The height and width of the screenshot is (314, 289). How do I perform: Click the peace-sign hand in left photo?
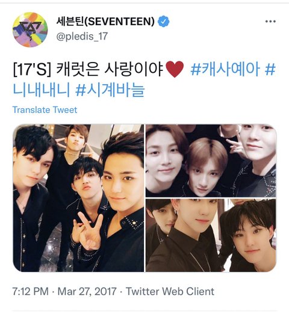pyautogui.click(x=88, y=232)
